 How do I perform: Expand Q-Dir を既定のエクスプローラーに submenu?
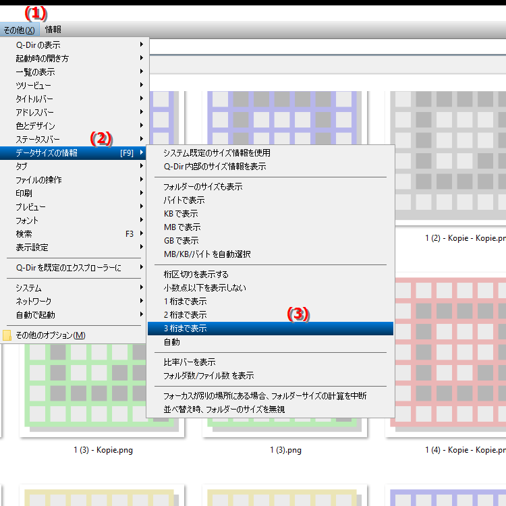tap(74, 268)
